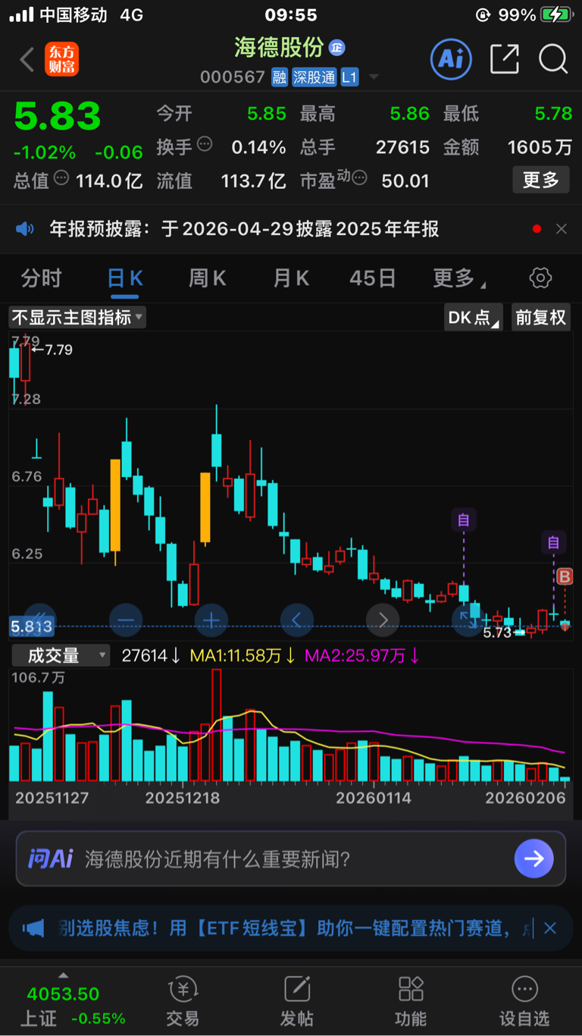The height and width of the screenshot is (1036, 582).
Task: Open the 成交量 sub-indicator dropdown
Action: (x=60, y=655)
